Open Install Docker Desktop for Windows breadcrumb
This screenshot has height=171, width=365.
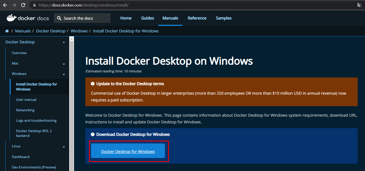click(126, 31)
